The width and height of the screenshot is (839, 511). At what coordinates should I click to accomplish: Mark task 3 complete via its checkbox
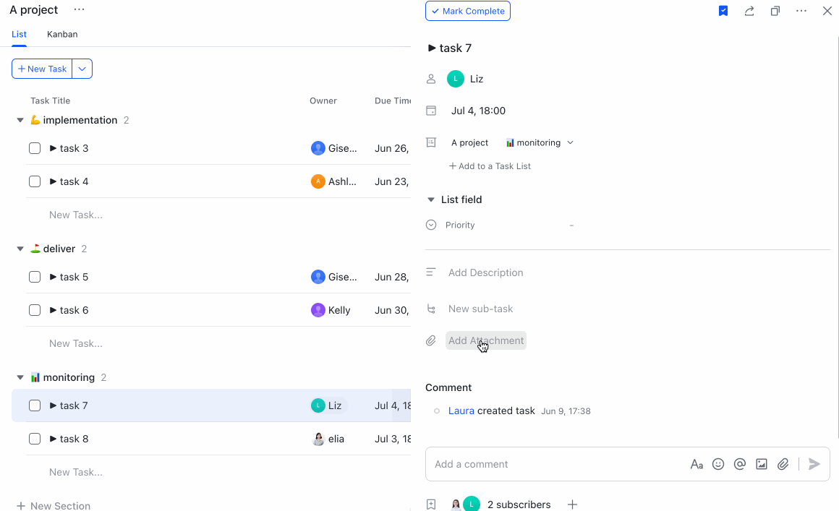click(34, 147)
